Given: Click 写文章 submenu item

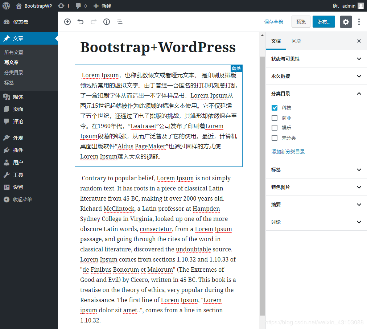Looking at the screenshot, I should point(12,62).
